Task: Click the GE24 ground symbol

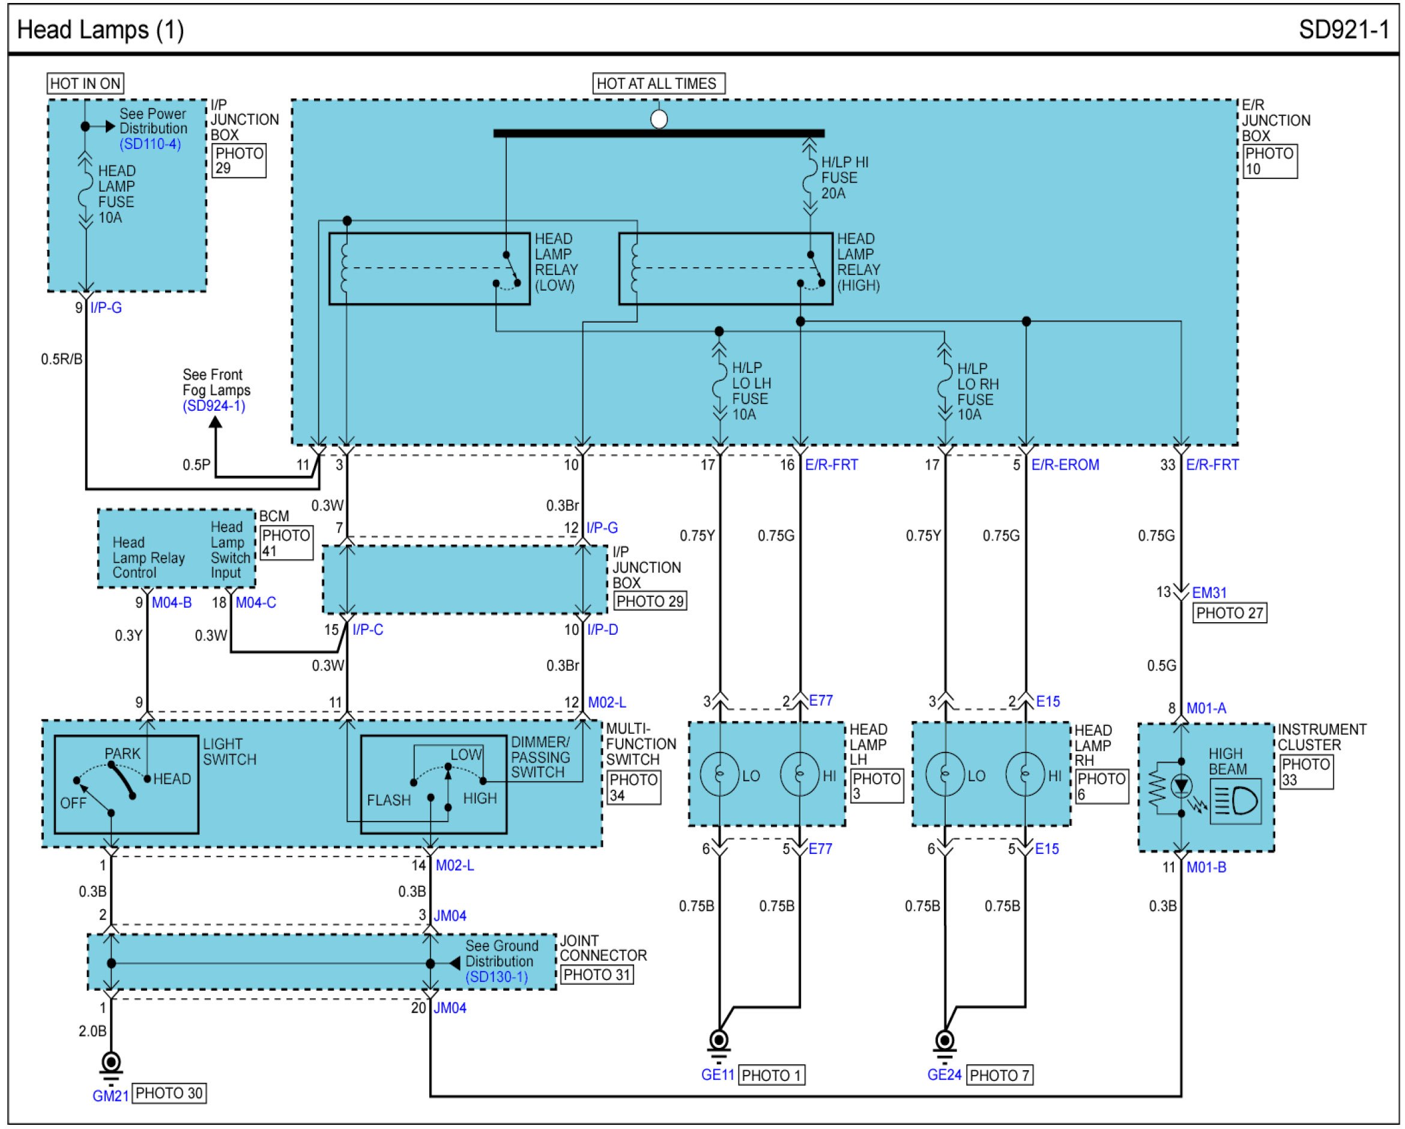Action: click(944, 1040)
